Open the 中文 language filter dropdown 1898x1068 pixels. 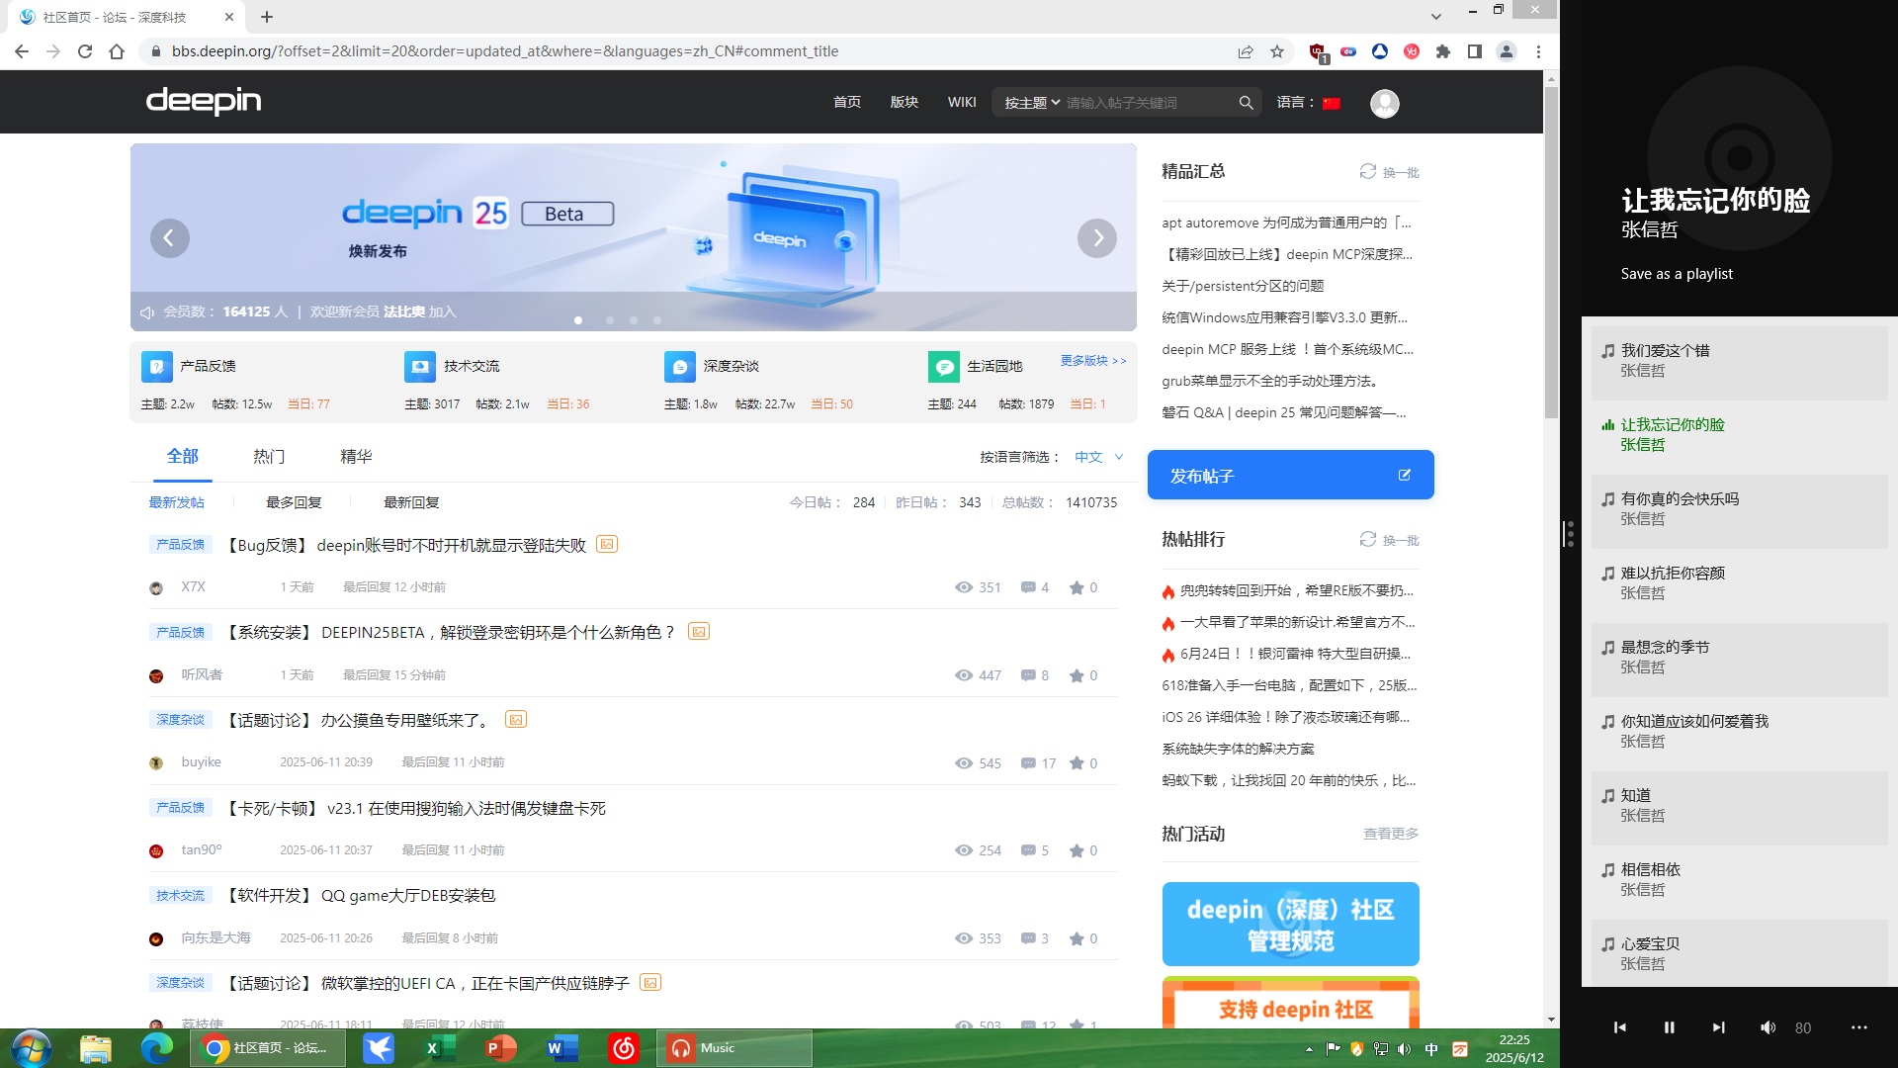point(1099,457)
